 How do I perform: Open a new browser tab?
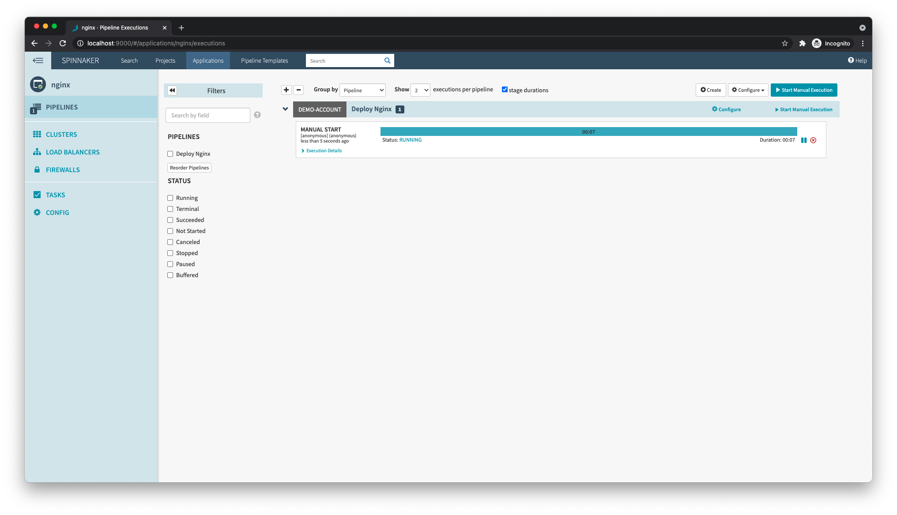coord(181,28)
